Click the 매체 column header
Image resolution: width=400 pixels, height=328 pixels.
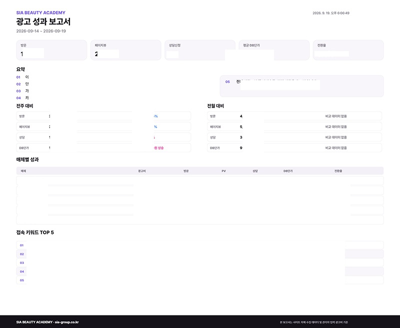coord(23,171)
